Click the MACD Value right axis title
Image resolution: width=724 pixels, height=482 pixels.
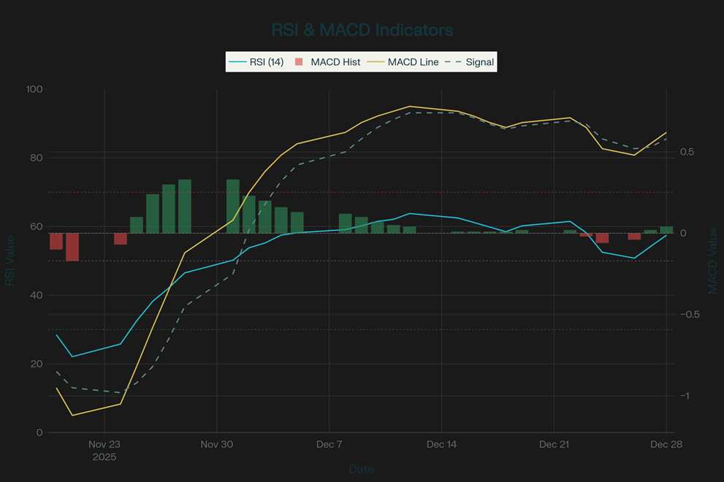pyautogui.click(x=712, y=261)
